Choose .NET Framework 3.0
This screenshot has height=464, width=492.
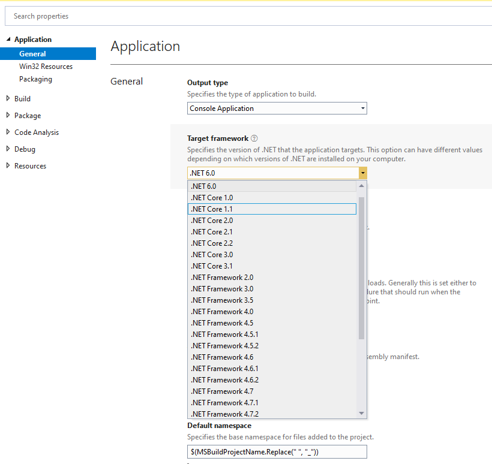point(272,289)
